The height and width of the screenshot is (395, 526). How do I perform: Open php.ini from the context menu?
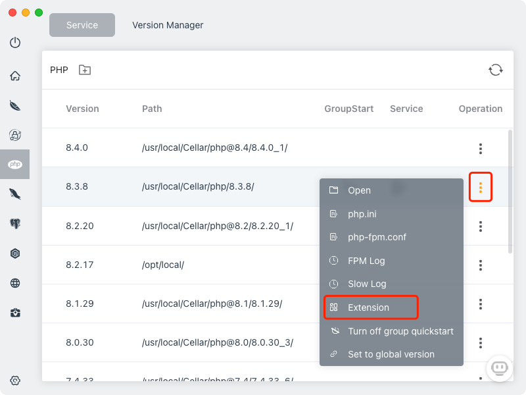361,213
